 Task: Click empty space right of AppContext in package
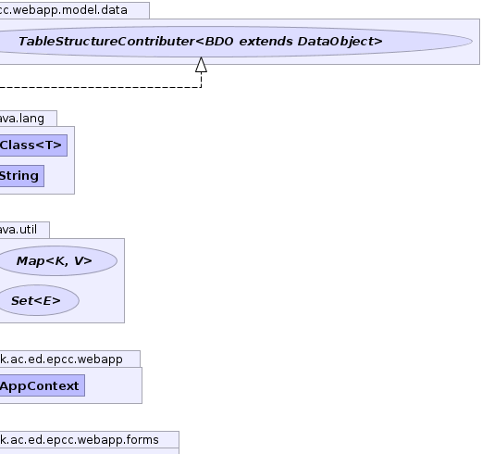114,385
